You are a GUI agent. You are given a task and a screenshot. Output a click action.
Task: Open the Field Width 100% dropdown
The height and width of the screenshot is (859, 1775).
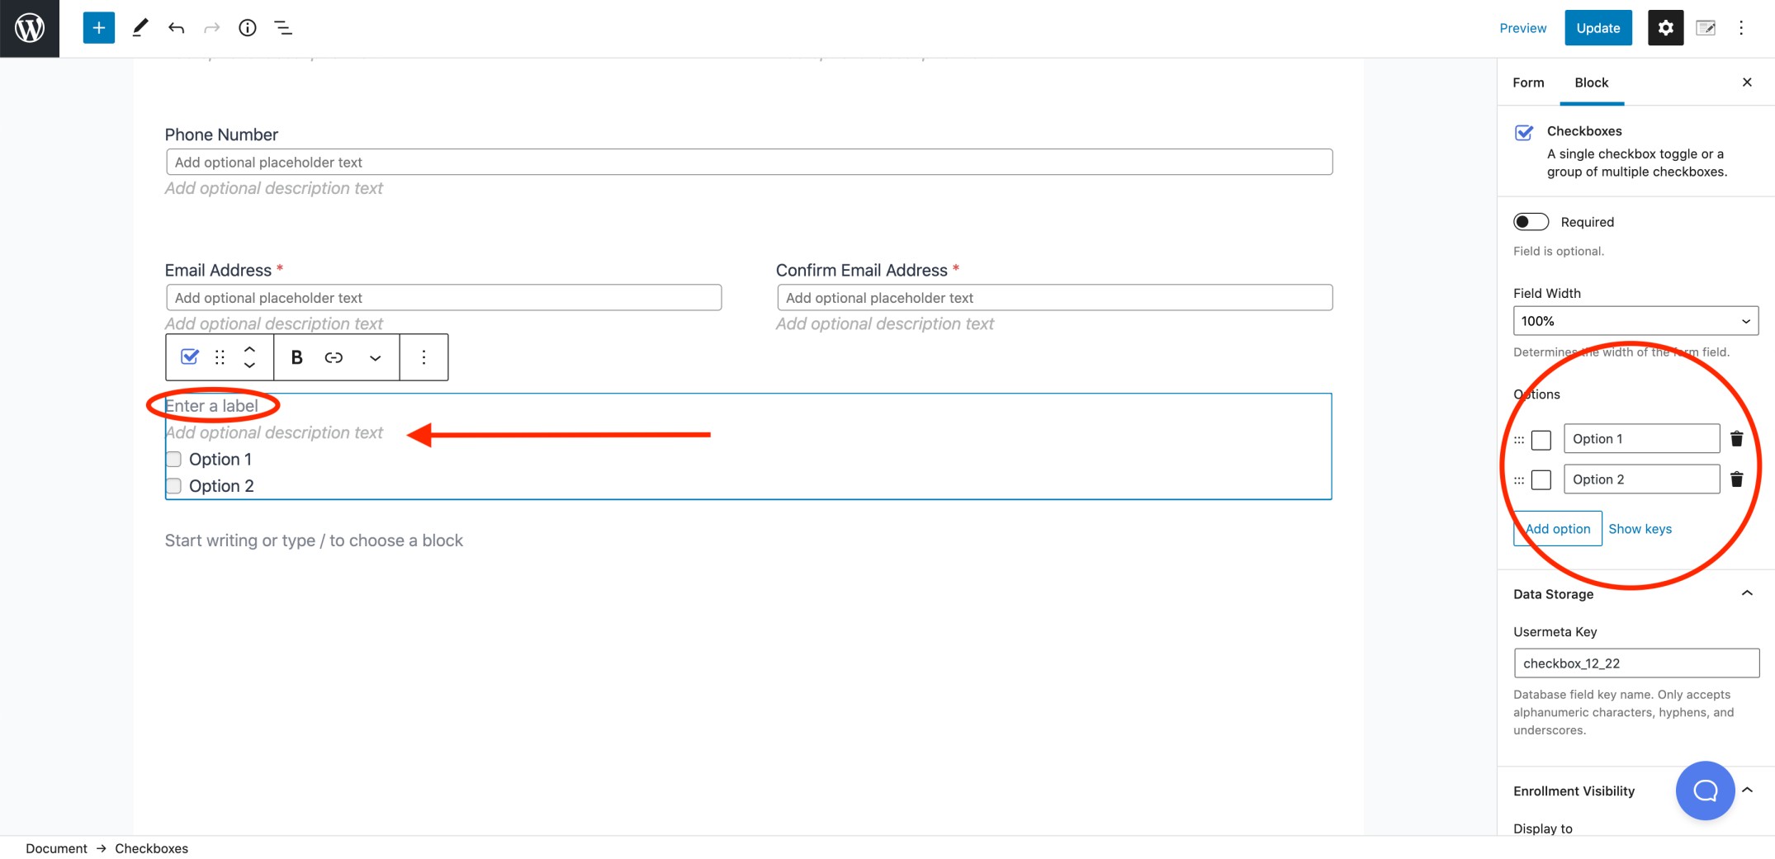tap(1635, 320)
